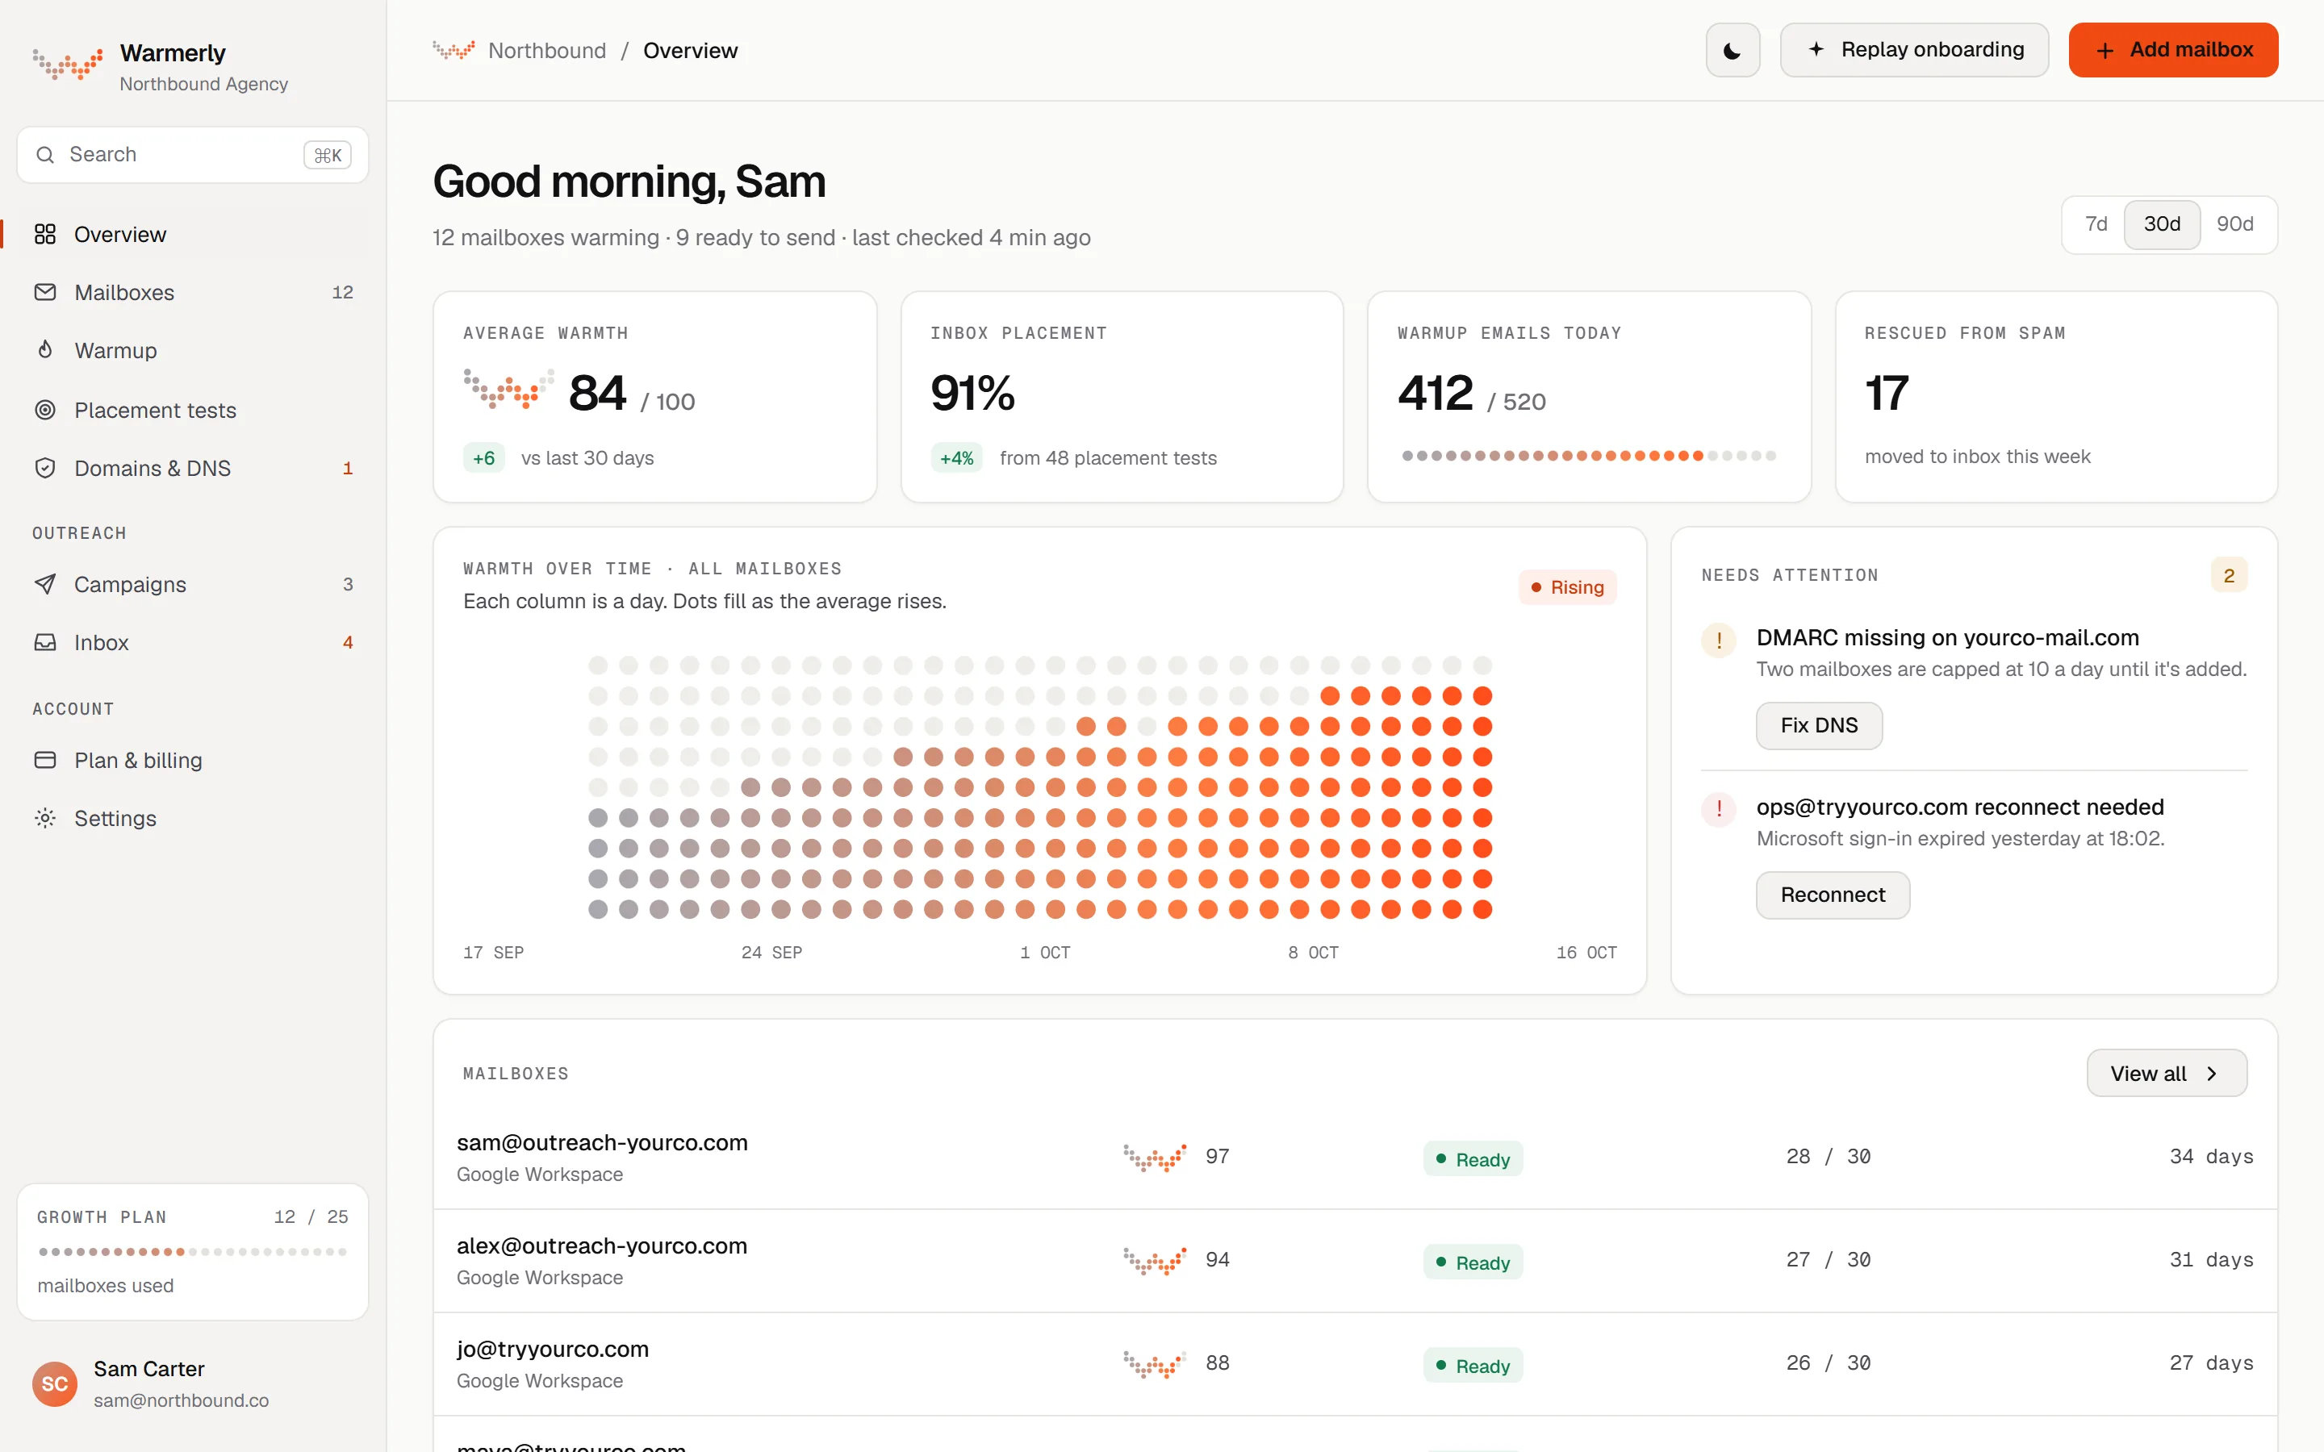The image size is (2324, 1452).
Task: Click the Reconnect button for ops@tryyourco.com
Action: 1833,894
